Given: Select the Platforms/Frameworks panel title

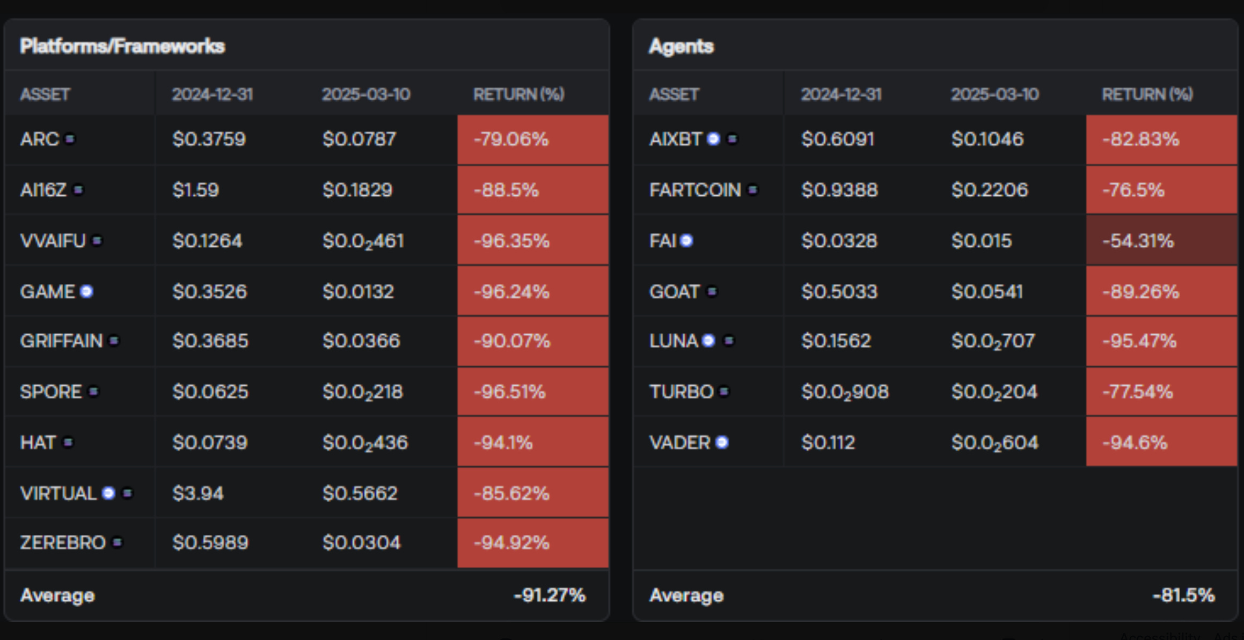Looking at the screenshot, I should 122,46.
